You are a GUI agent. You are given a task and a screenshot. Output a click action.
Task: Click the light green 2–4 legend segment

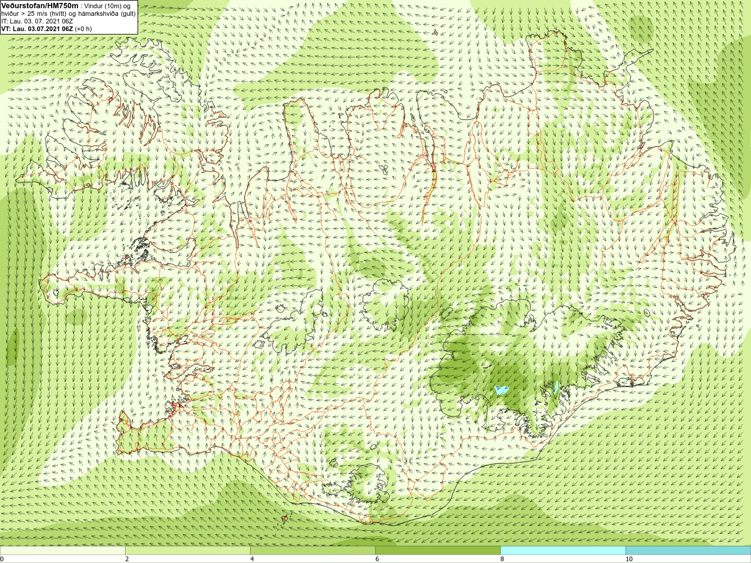[x=188, y=551]
